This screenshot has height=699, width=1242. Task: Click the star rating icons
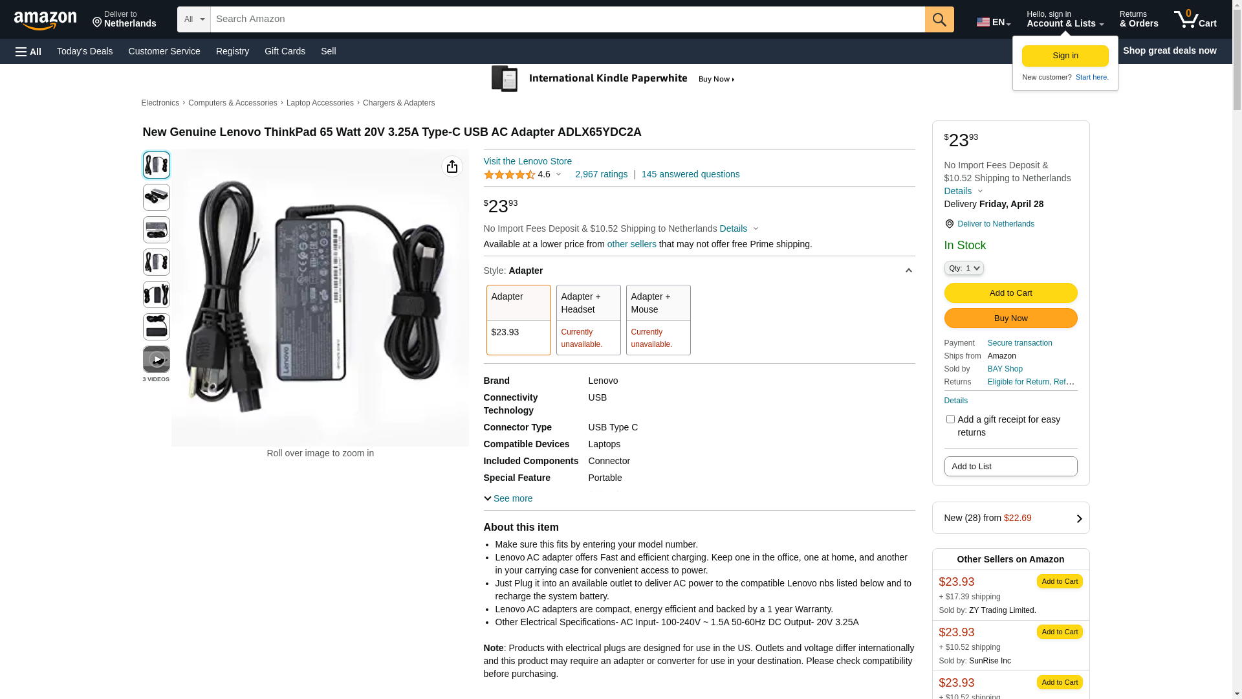click(x=509, y=175)
